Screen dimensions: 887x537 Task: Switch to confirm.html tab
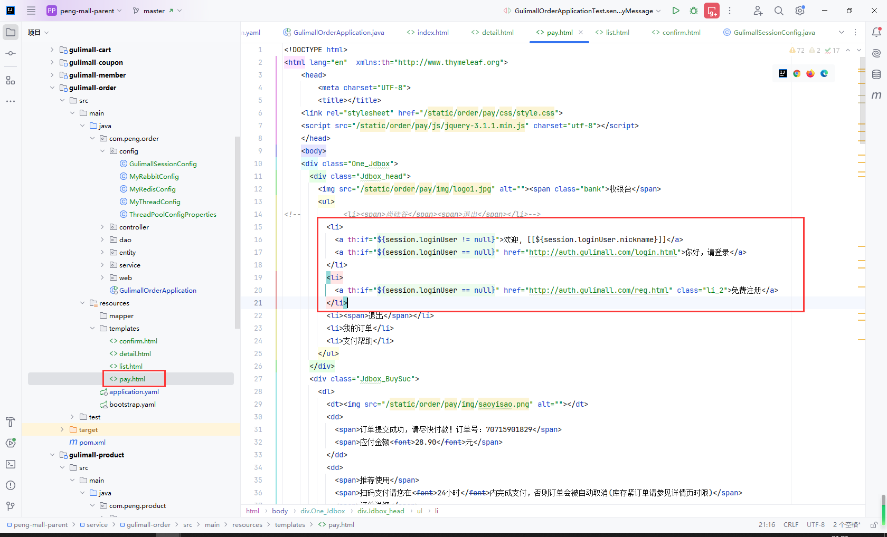(676, 32)
